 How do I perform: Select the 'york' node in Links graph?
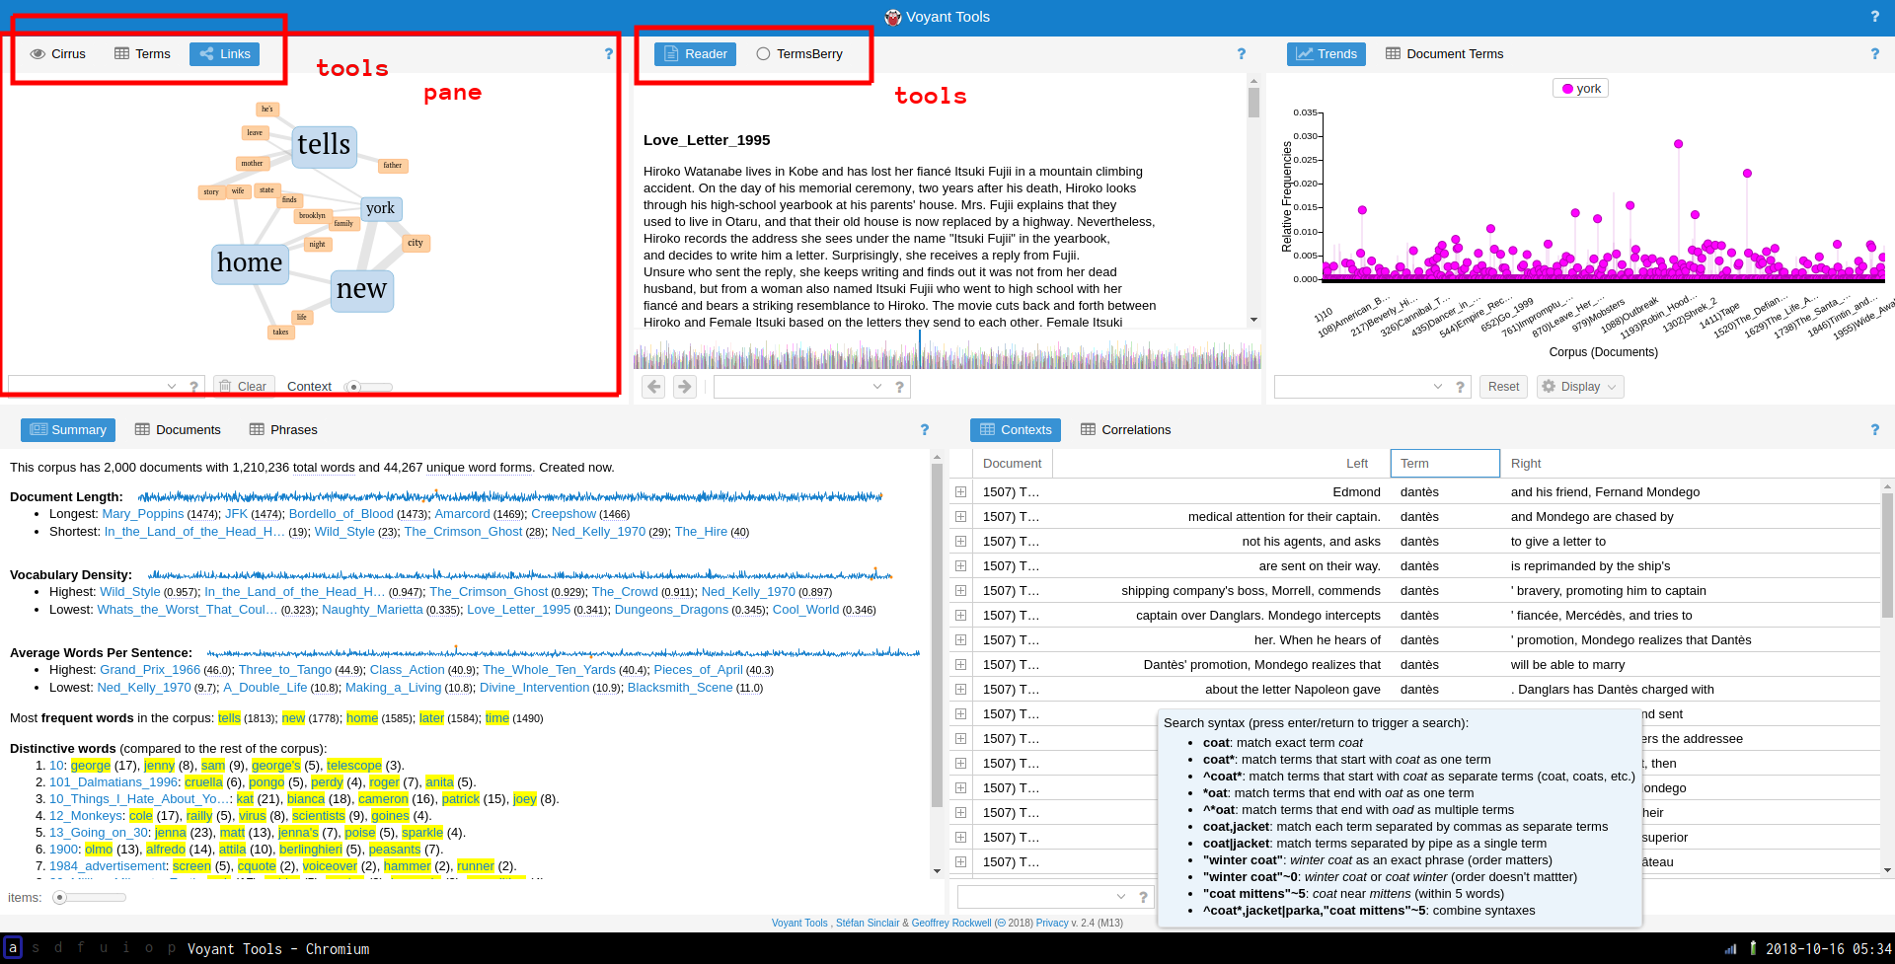click(380, 209)
